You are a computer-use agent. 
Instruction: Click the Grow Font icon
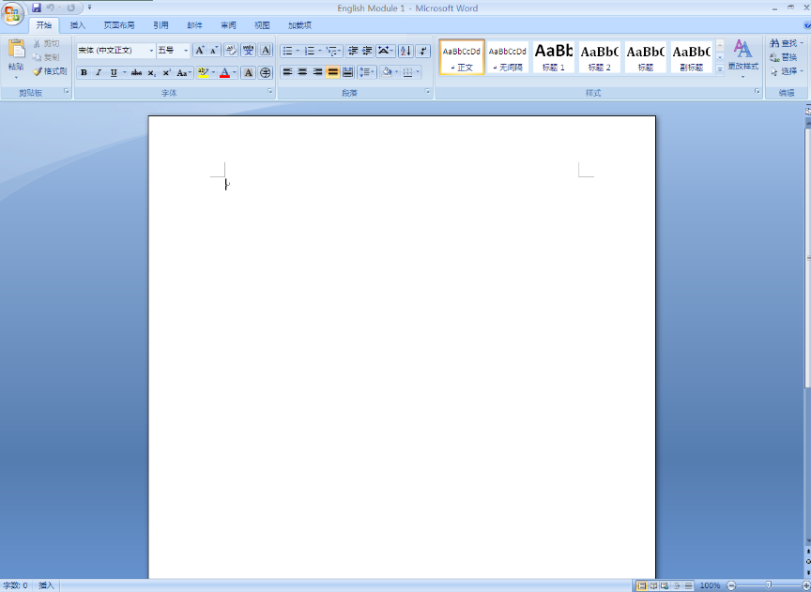[200, 51]
